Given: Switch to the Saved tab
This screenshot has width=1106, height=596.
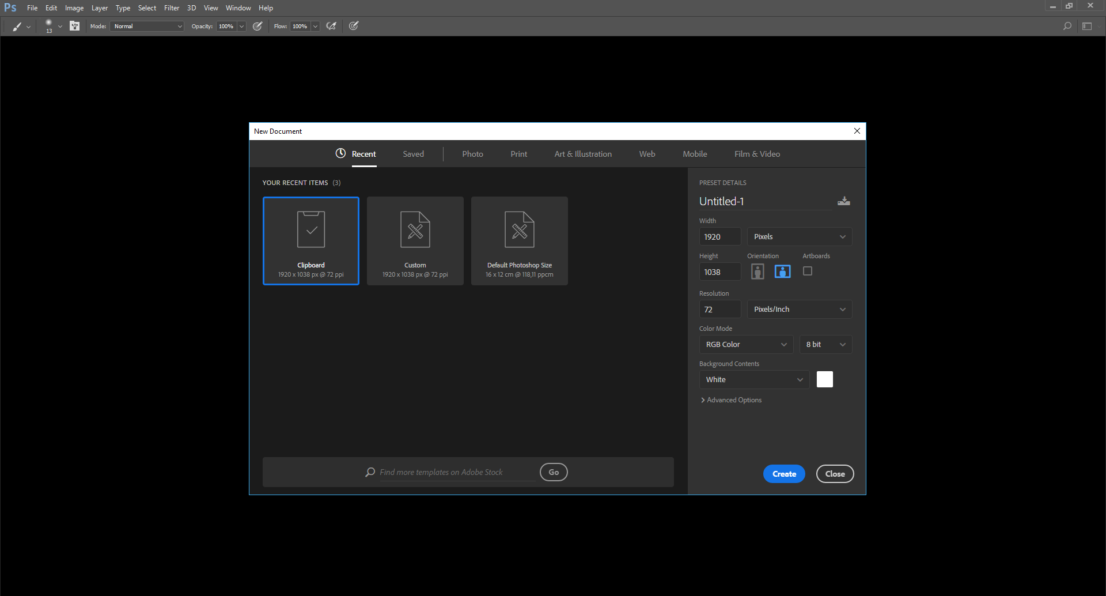Looking at the screenshot, I should [413, 154].
